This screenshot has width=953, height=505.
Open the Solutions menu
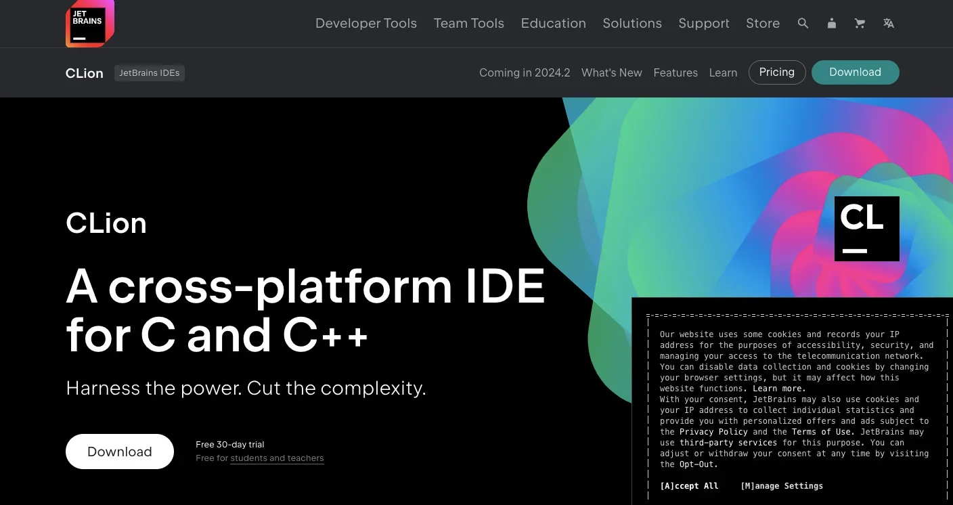click(631, 23)
